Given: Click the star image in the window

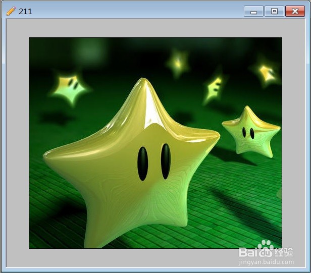Looking at the screenshot, I should click(155, 143).
